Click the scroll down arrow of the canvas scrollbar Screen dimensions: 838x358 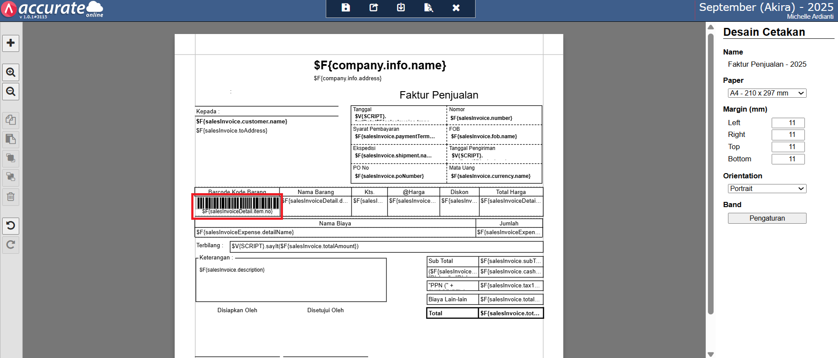[x=710, y=354]
